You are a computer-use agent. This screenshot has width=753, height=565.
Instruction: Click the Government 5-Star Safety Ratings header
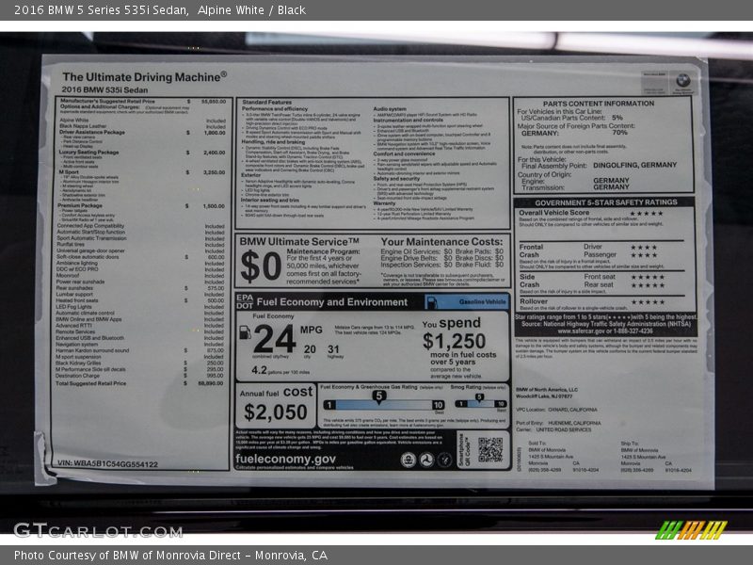[605, 202]
